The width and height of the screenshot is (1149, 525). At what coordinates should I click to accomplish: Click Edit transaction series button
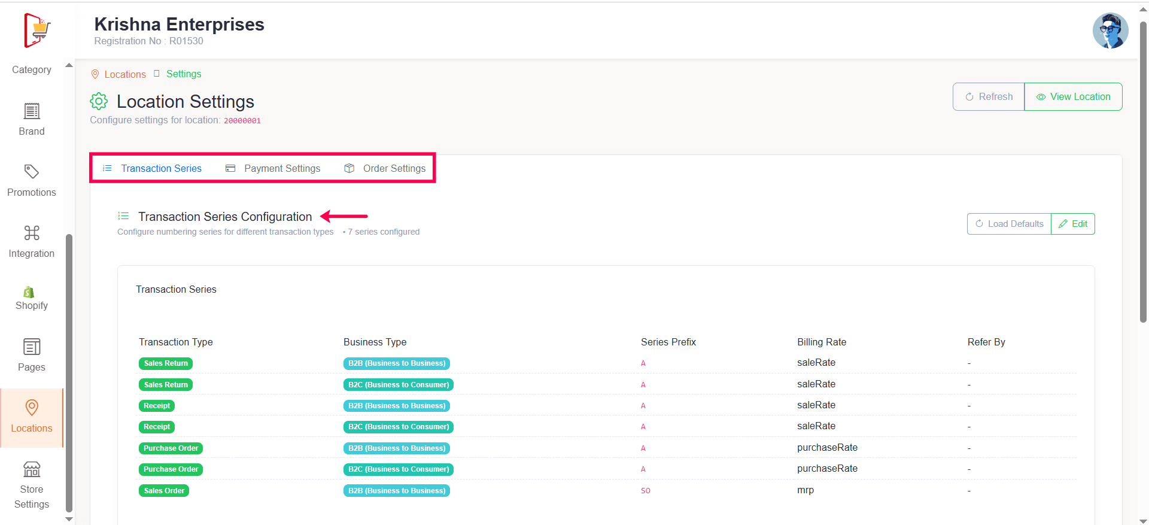coord(1073,224)
